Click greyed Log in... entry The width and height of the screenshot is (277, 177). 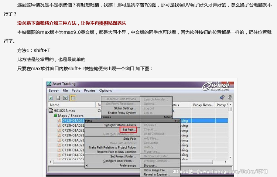[x=149, y=113]
